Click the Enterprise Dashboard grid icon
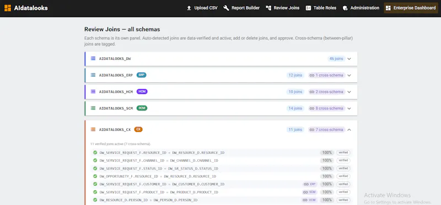This screenshot has width=441, height=205. tap(388, 8)
